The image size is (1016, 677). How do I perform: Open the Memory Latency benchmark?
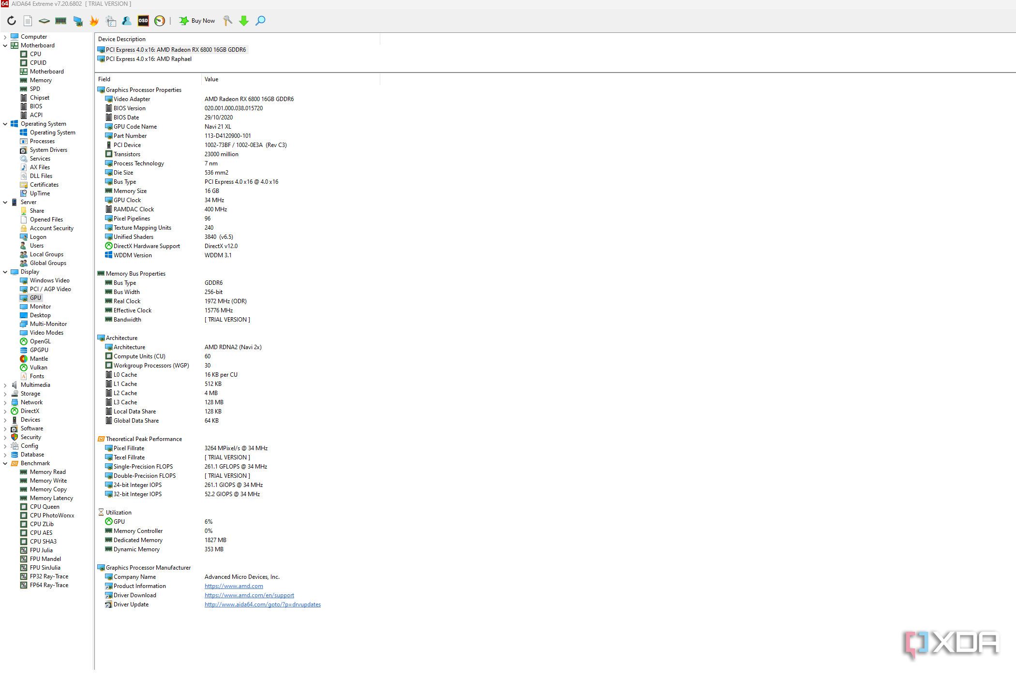(46, 498)
